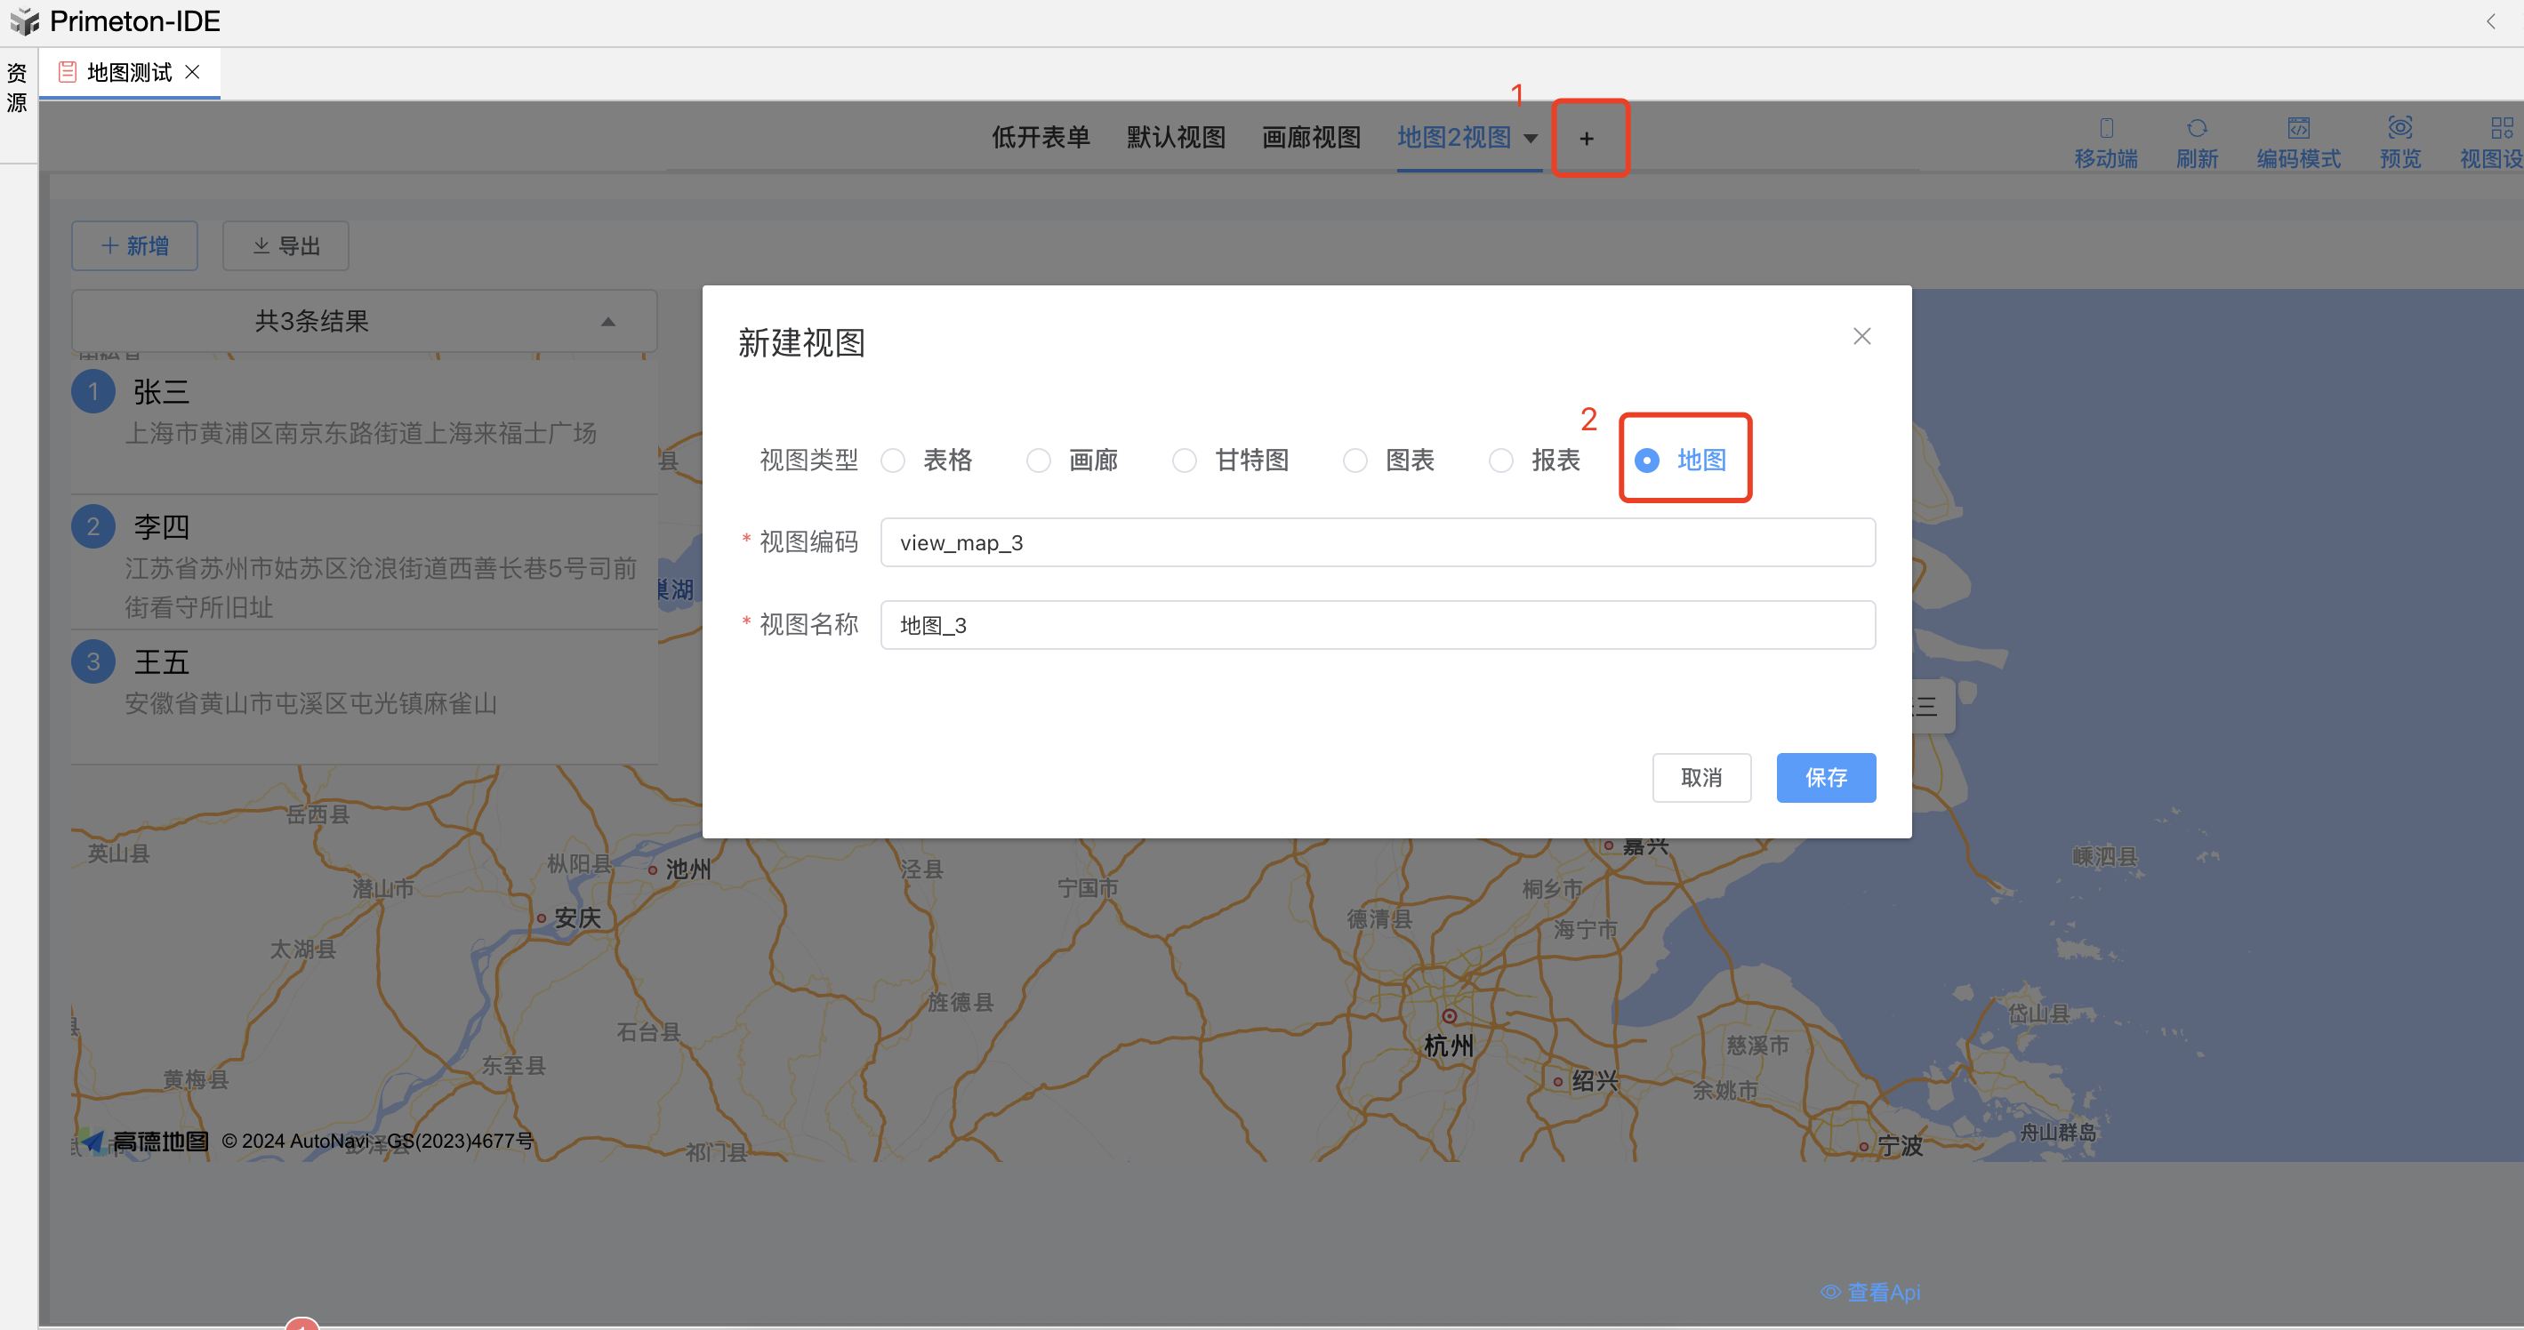Screen dimensions: 2524x1330
Task: Switch to the 画廊视图 tab
Action: click(x=1311, y=137)
